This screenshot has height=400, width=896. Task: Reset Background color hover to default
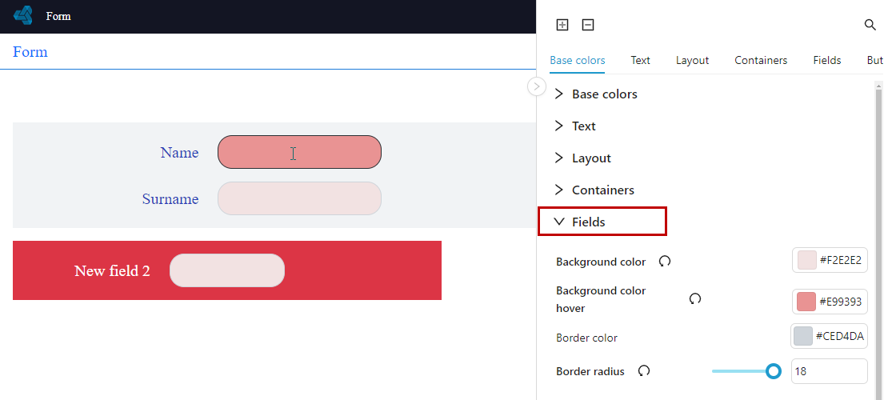pos(695,299)
